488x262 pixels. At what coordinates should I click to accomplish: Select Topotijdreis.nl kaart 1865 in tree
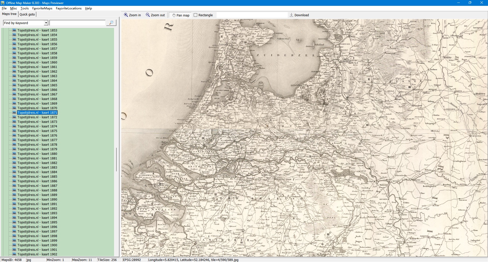coord(37,85)
